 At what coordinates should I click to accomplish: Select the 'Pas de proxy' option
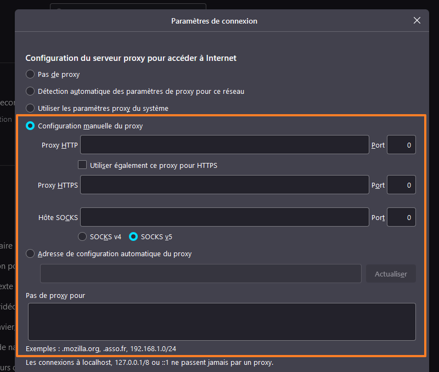click(x=30, y=74)
